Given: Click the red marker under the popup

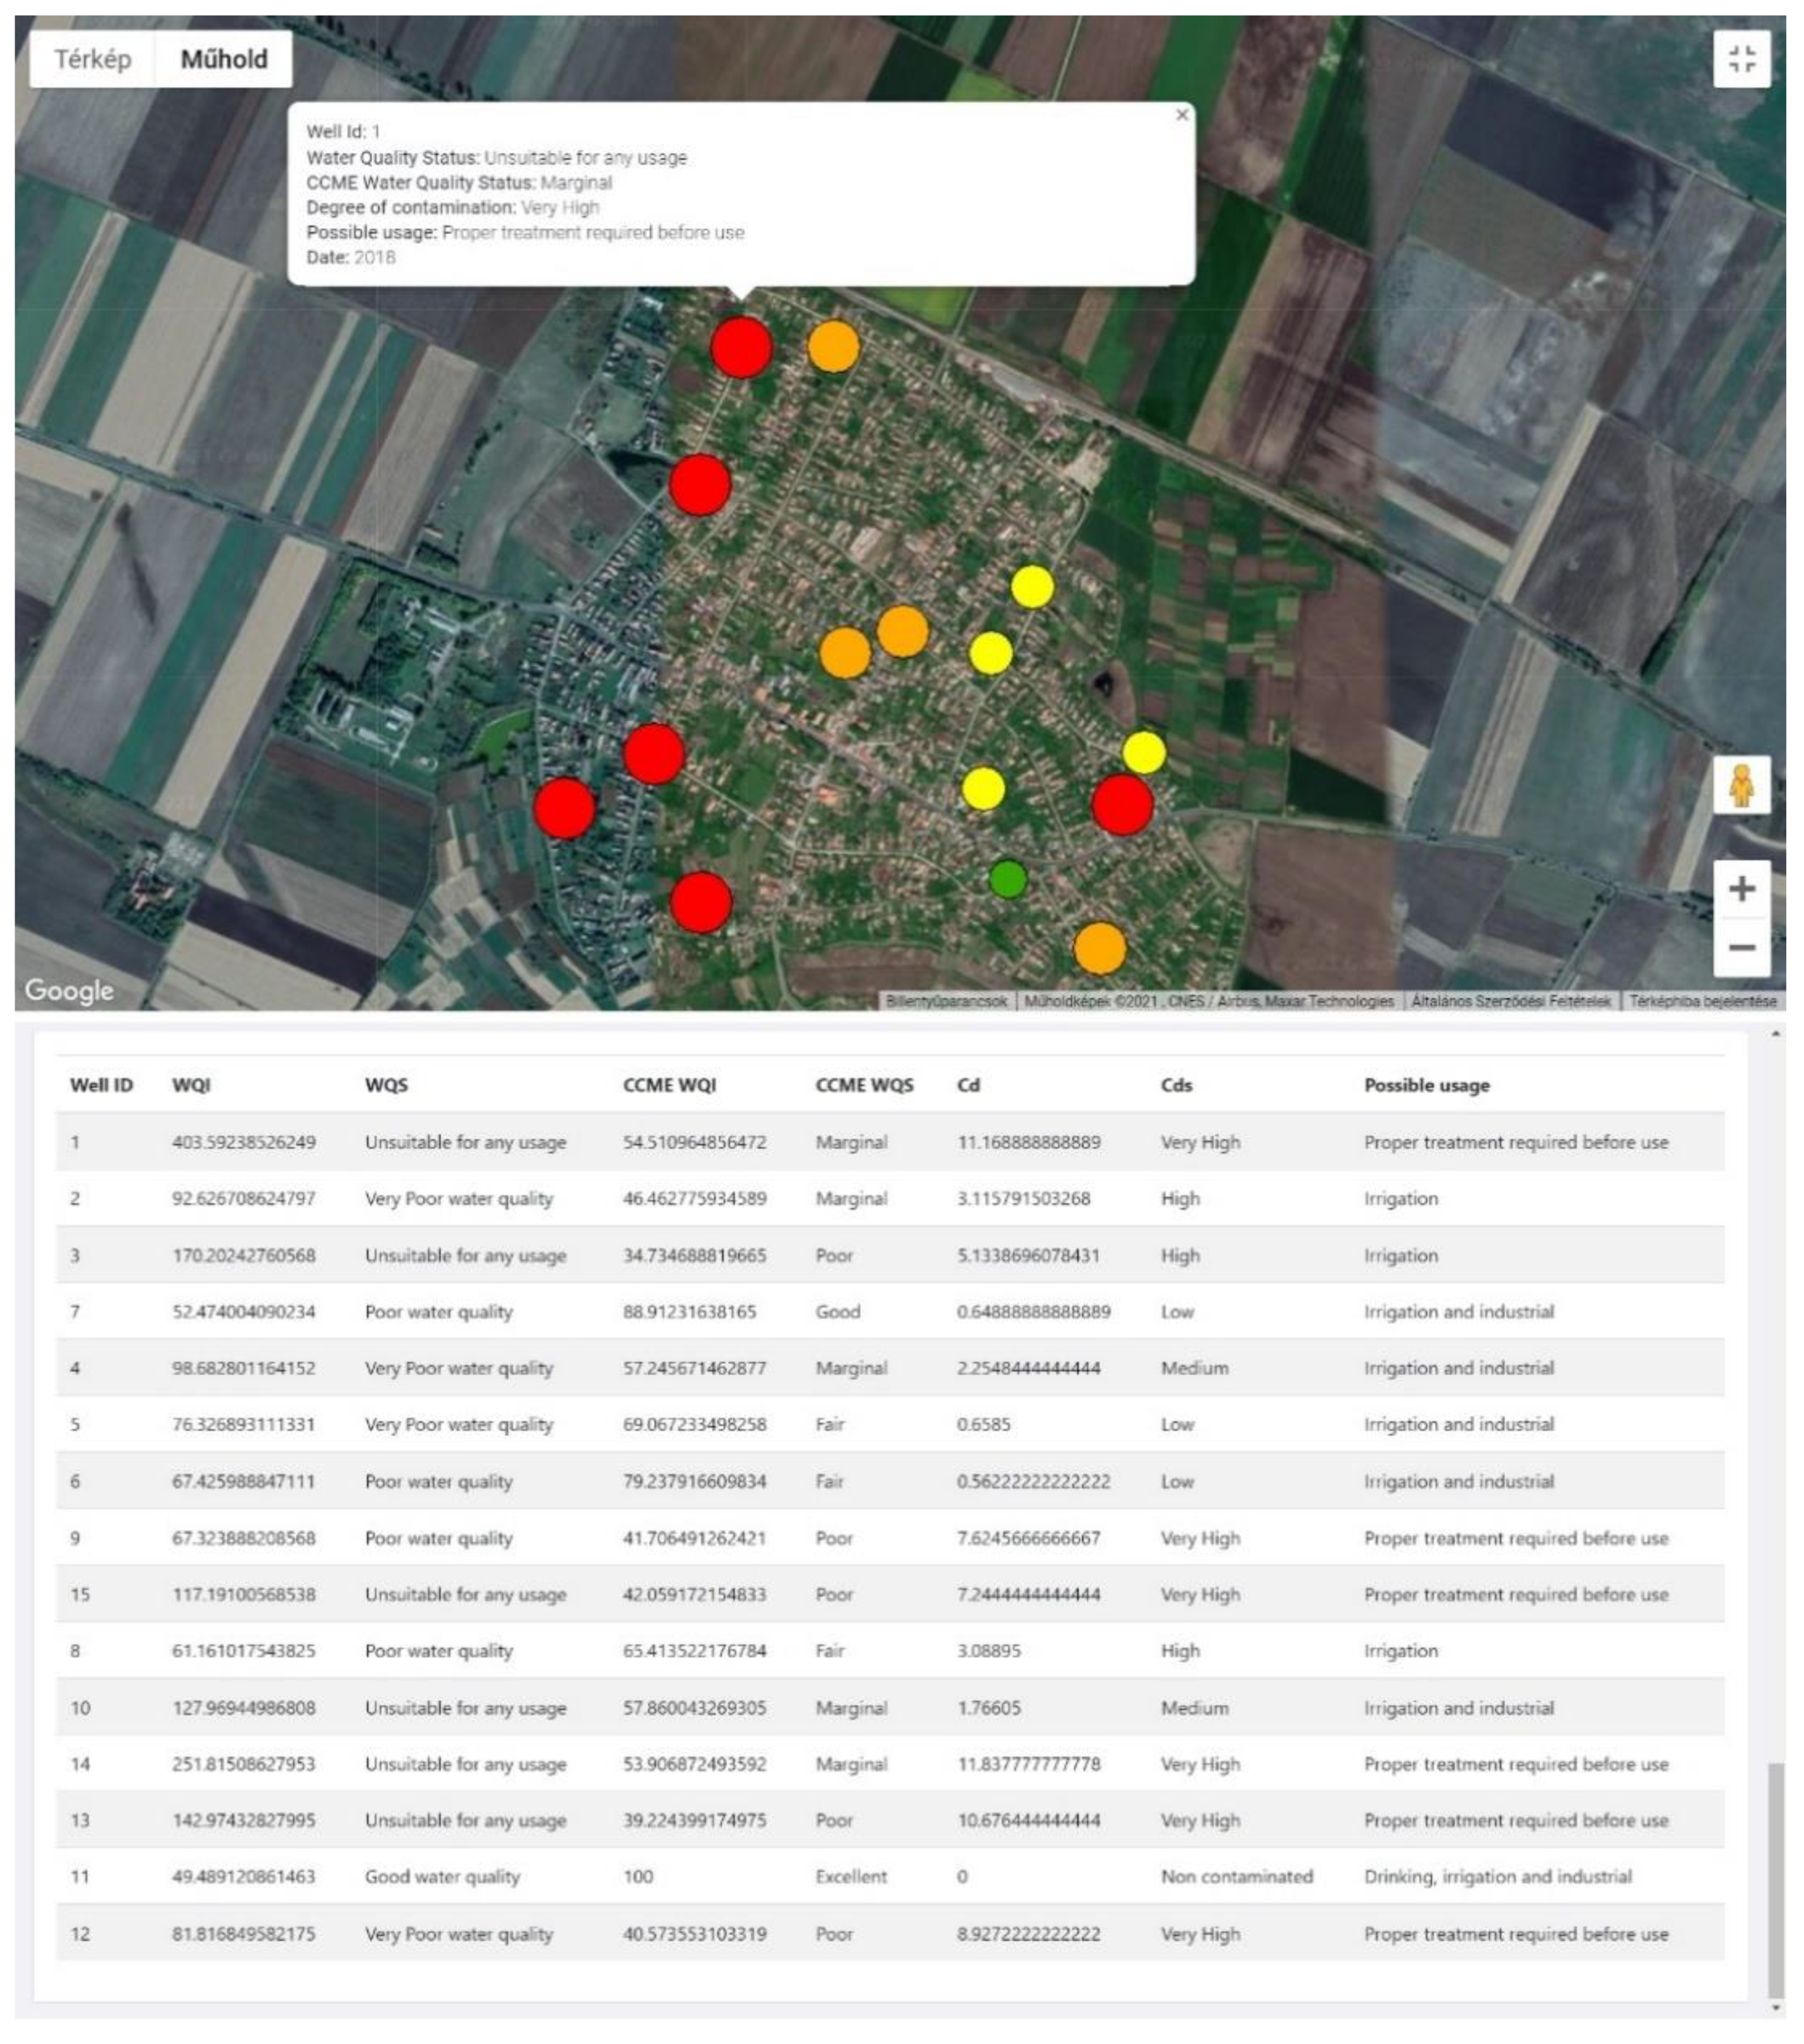Looking at the screenshot, I should pyautogui.click(x=741, y=347).
